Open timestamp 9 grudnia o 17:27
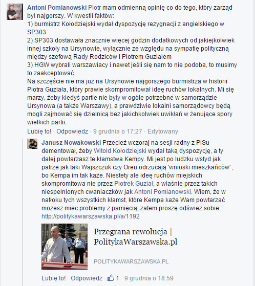The width and height of the screenshot is (255, 286). point(118,131)
